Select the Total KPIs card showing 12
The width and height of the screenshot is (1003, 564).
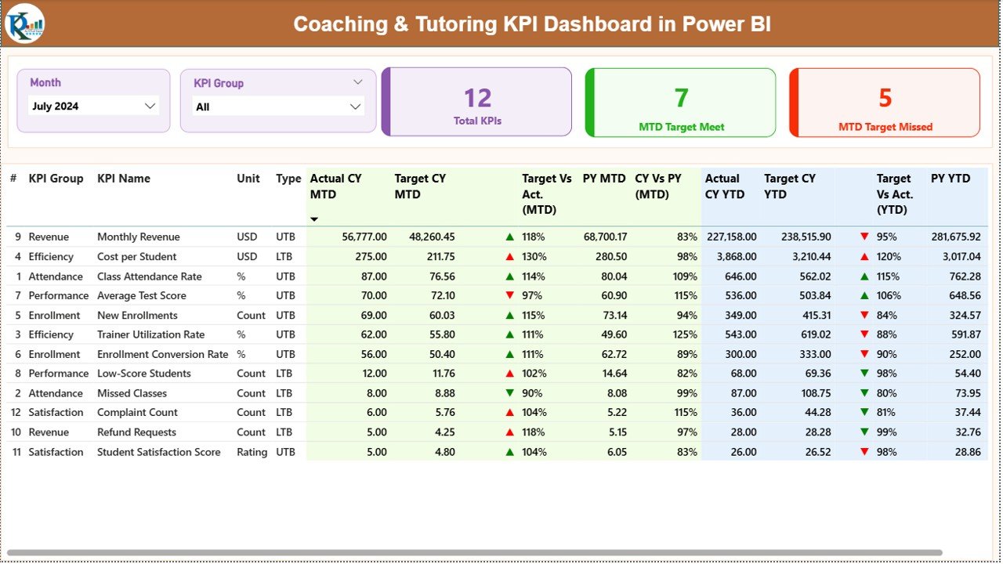point(476,102)
